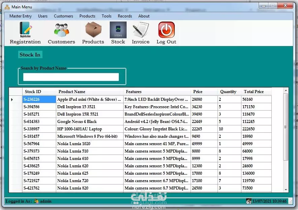
Task: Sort by Total Price column header
Action: click(256, 92)
